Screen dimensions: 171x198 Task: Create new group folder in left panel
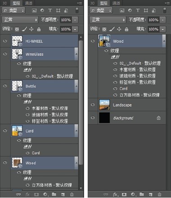pyautogui.click(x=54, y=194)
